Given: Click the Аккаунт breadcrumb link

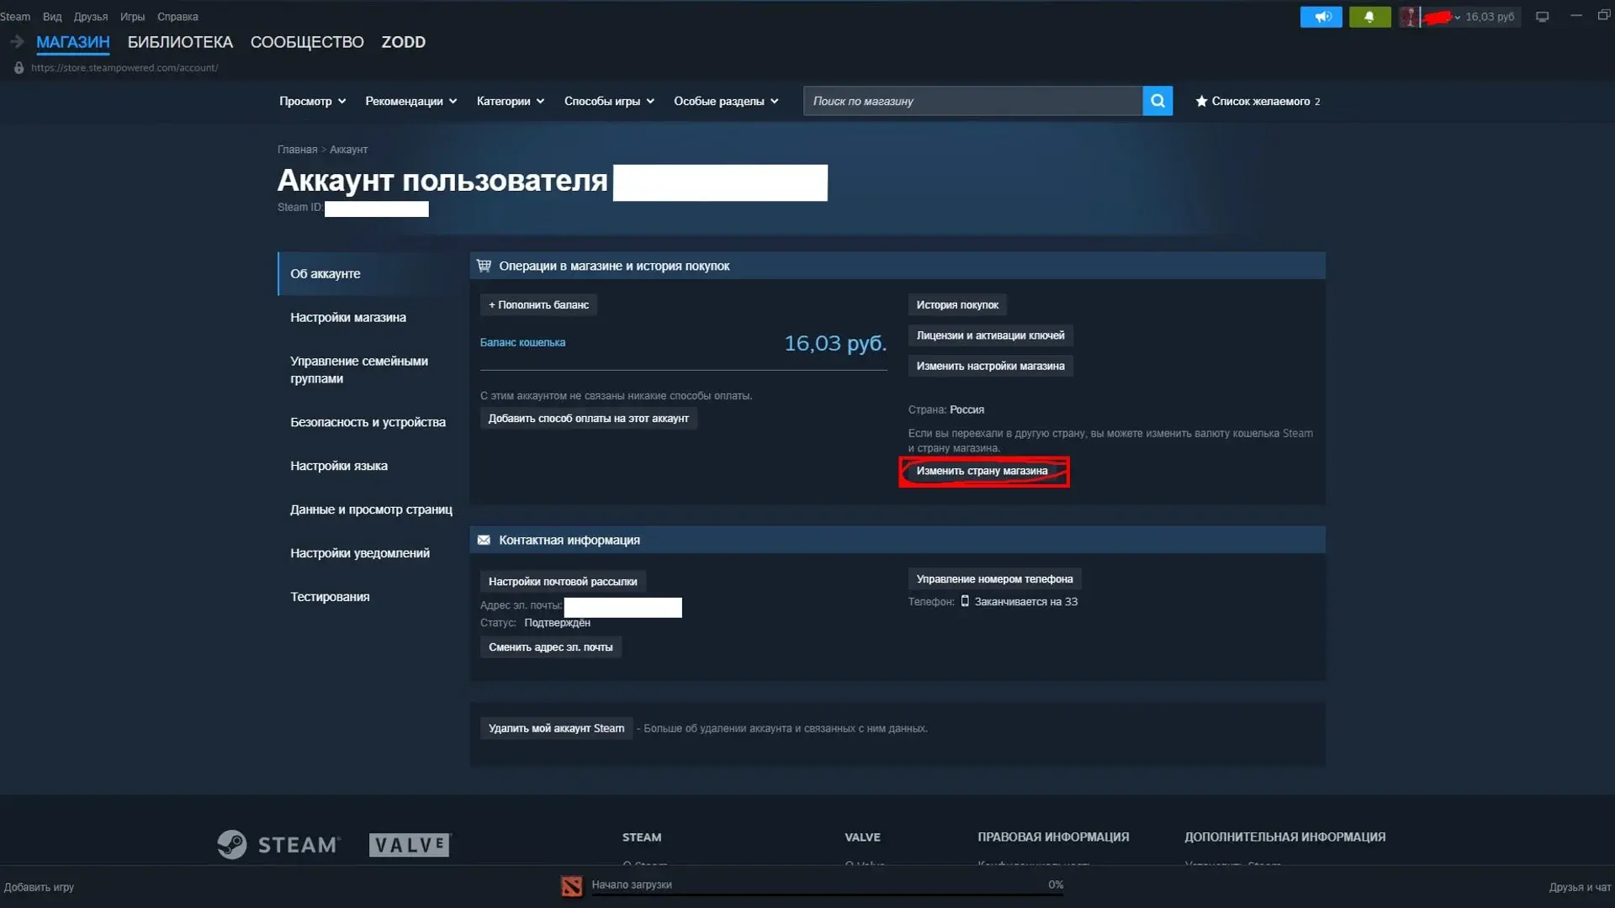Looking at the screenshot, I should (348, 150).
